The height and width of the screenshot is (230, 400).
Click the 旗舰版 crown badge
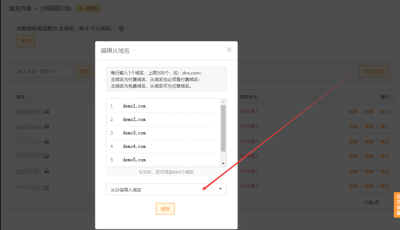click(x=88, y=8)
